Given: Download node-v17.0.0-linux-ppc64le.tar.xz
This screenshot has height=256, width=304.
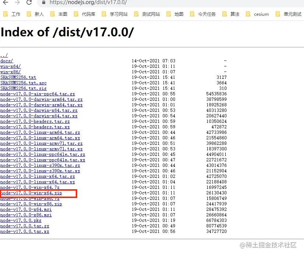Looking at the screenshot, I should click(43, 160).
